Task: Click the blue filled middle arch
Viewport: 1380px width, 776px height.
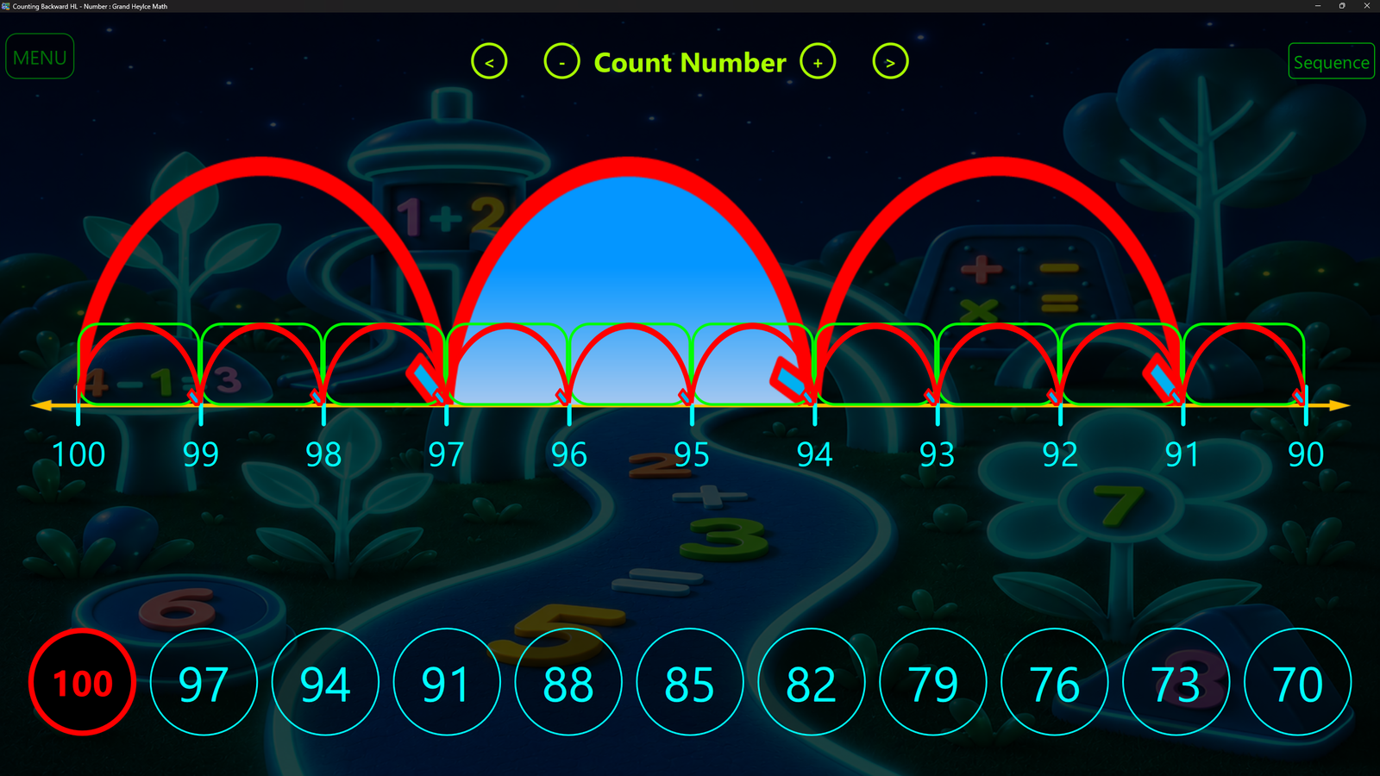Action: [630, 259]
